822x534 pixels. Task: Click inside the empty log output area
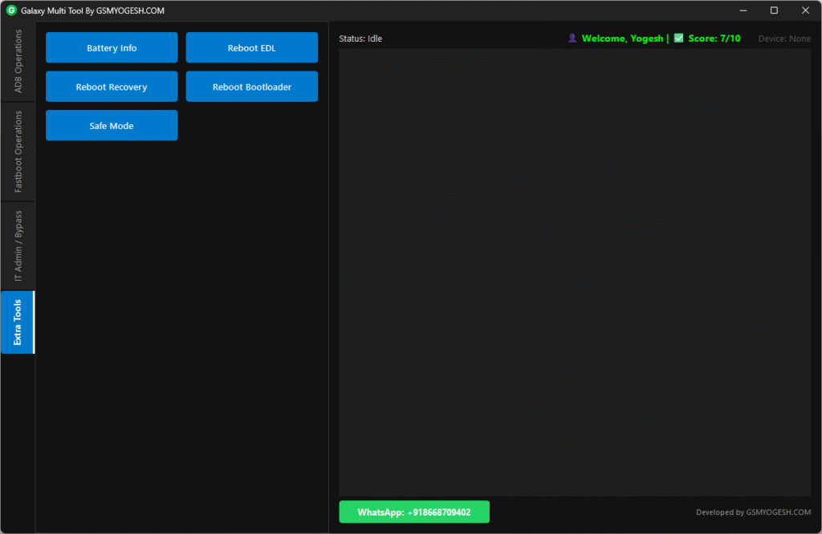click(574, 273)
